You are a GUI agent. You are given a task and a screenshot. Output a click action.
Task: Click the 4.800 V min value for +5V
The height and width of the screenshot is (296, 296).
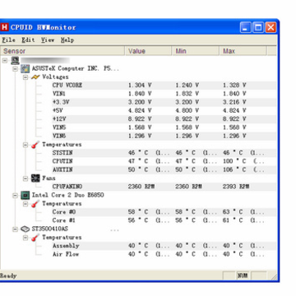tap(187, 111)
